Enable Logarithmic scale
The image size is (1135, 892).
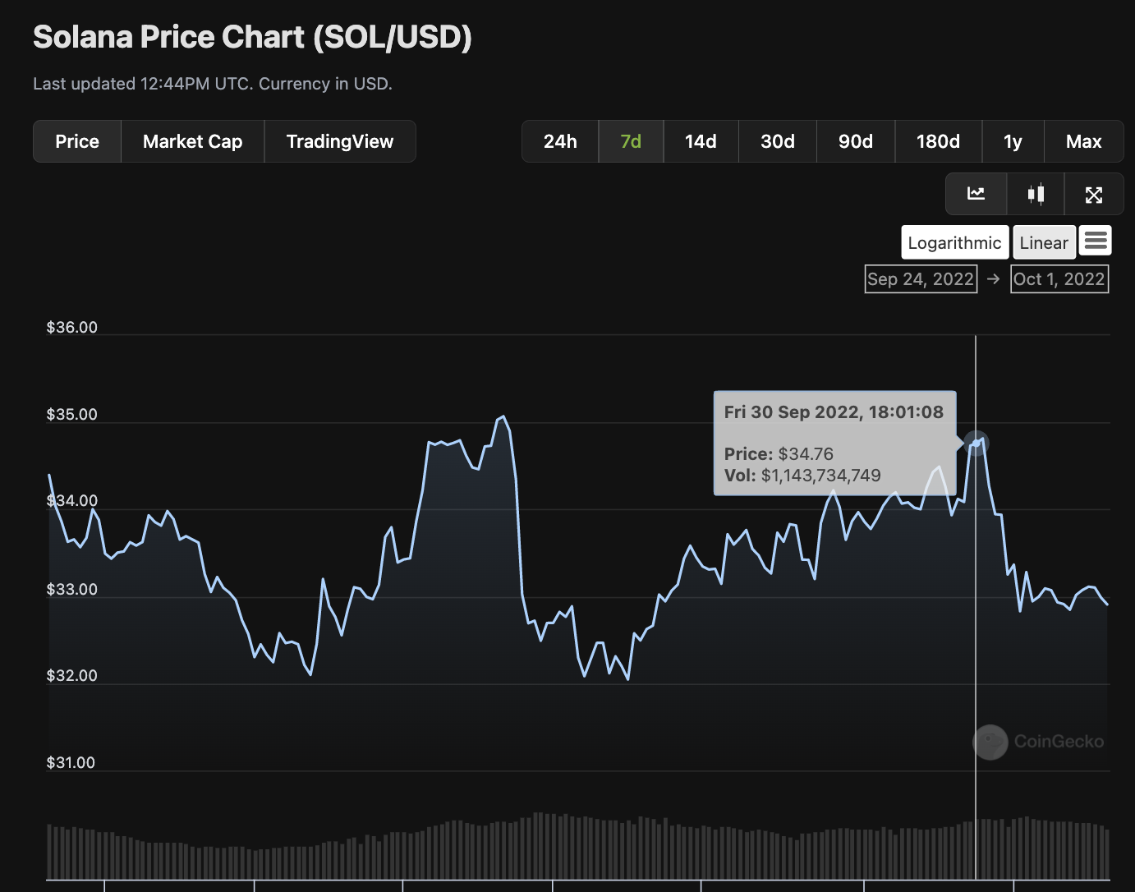[954, 242]
